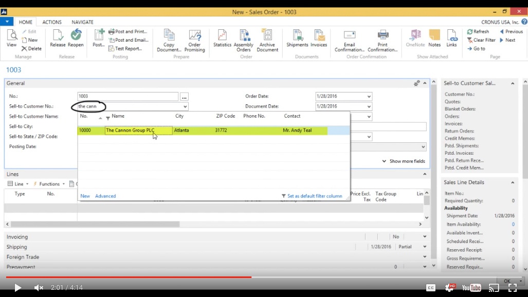The image size is (528, 297).
Task: Click the Edit ribbon command
Action: pyautogui.click(x=29, y=32)
